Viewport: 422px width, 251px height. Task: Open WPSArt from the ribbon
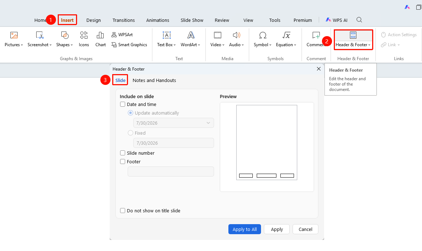click(122, 35)
